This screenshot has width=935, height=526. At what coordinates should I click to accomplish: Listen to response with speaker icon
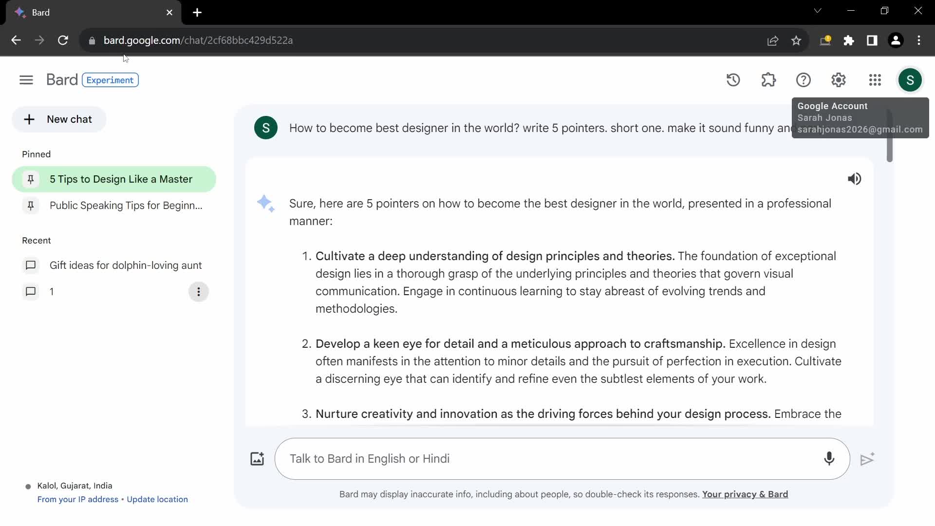[854, 179]
